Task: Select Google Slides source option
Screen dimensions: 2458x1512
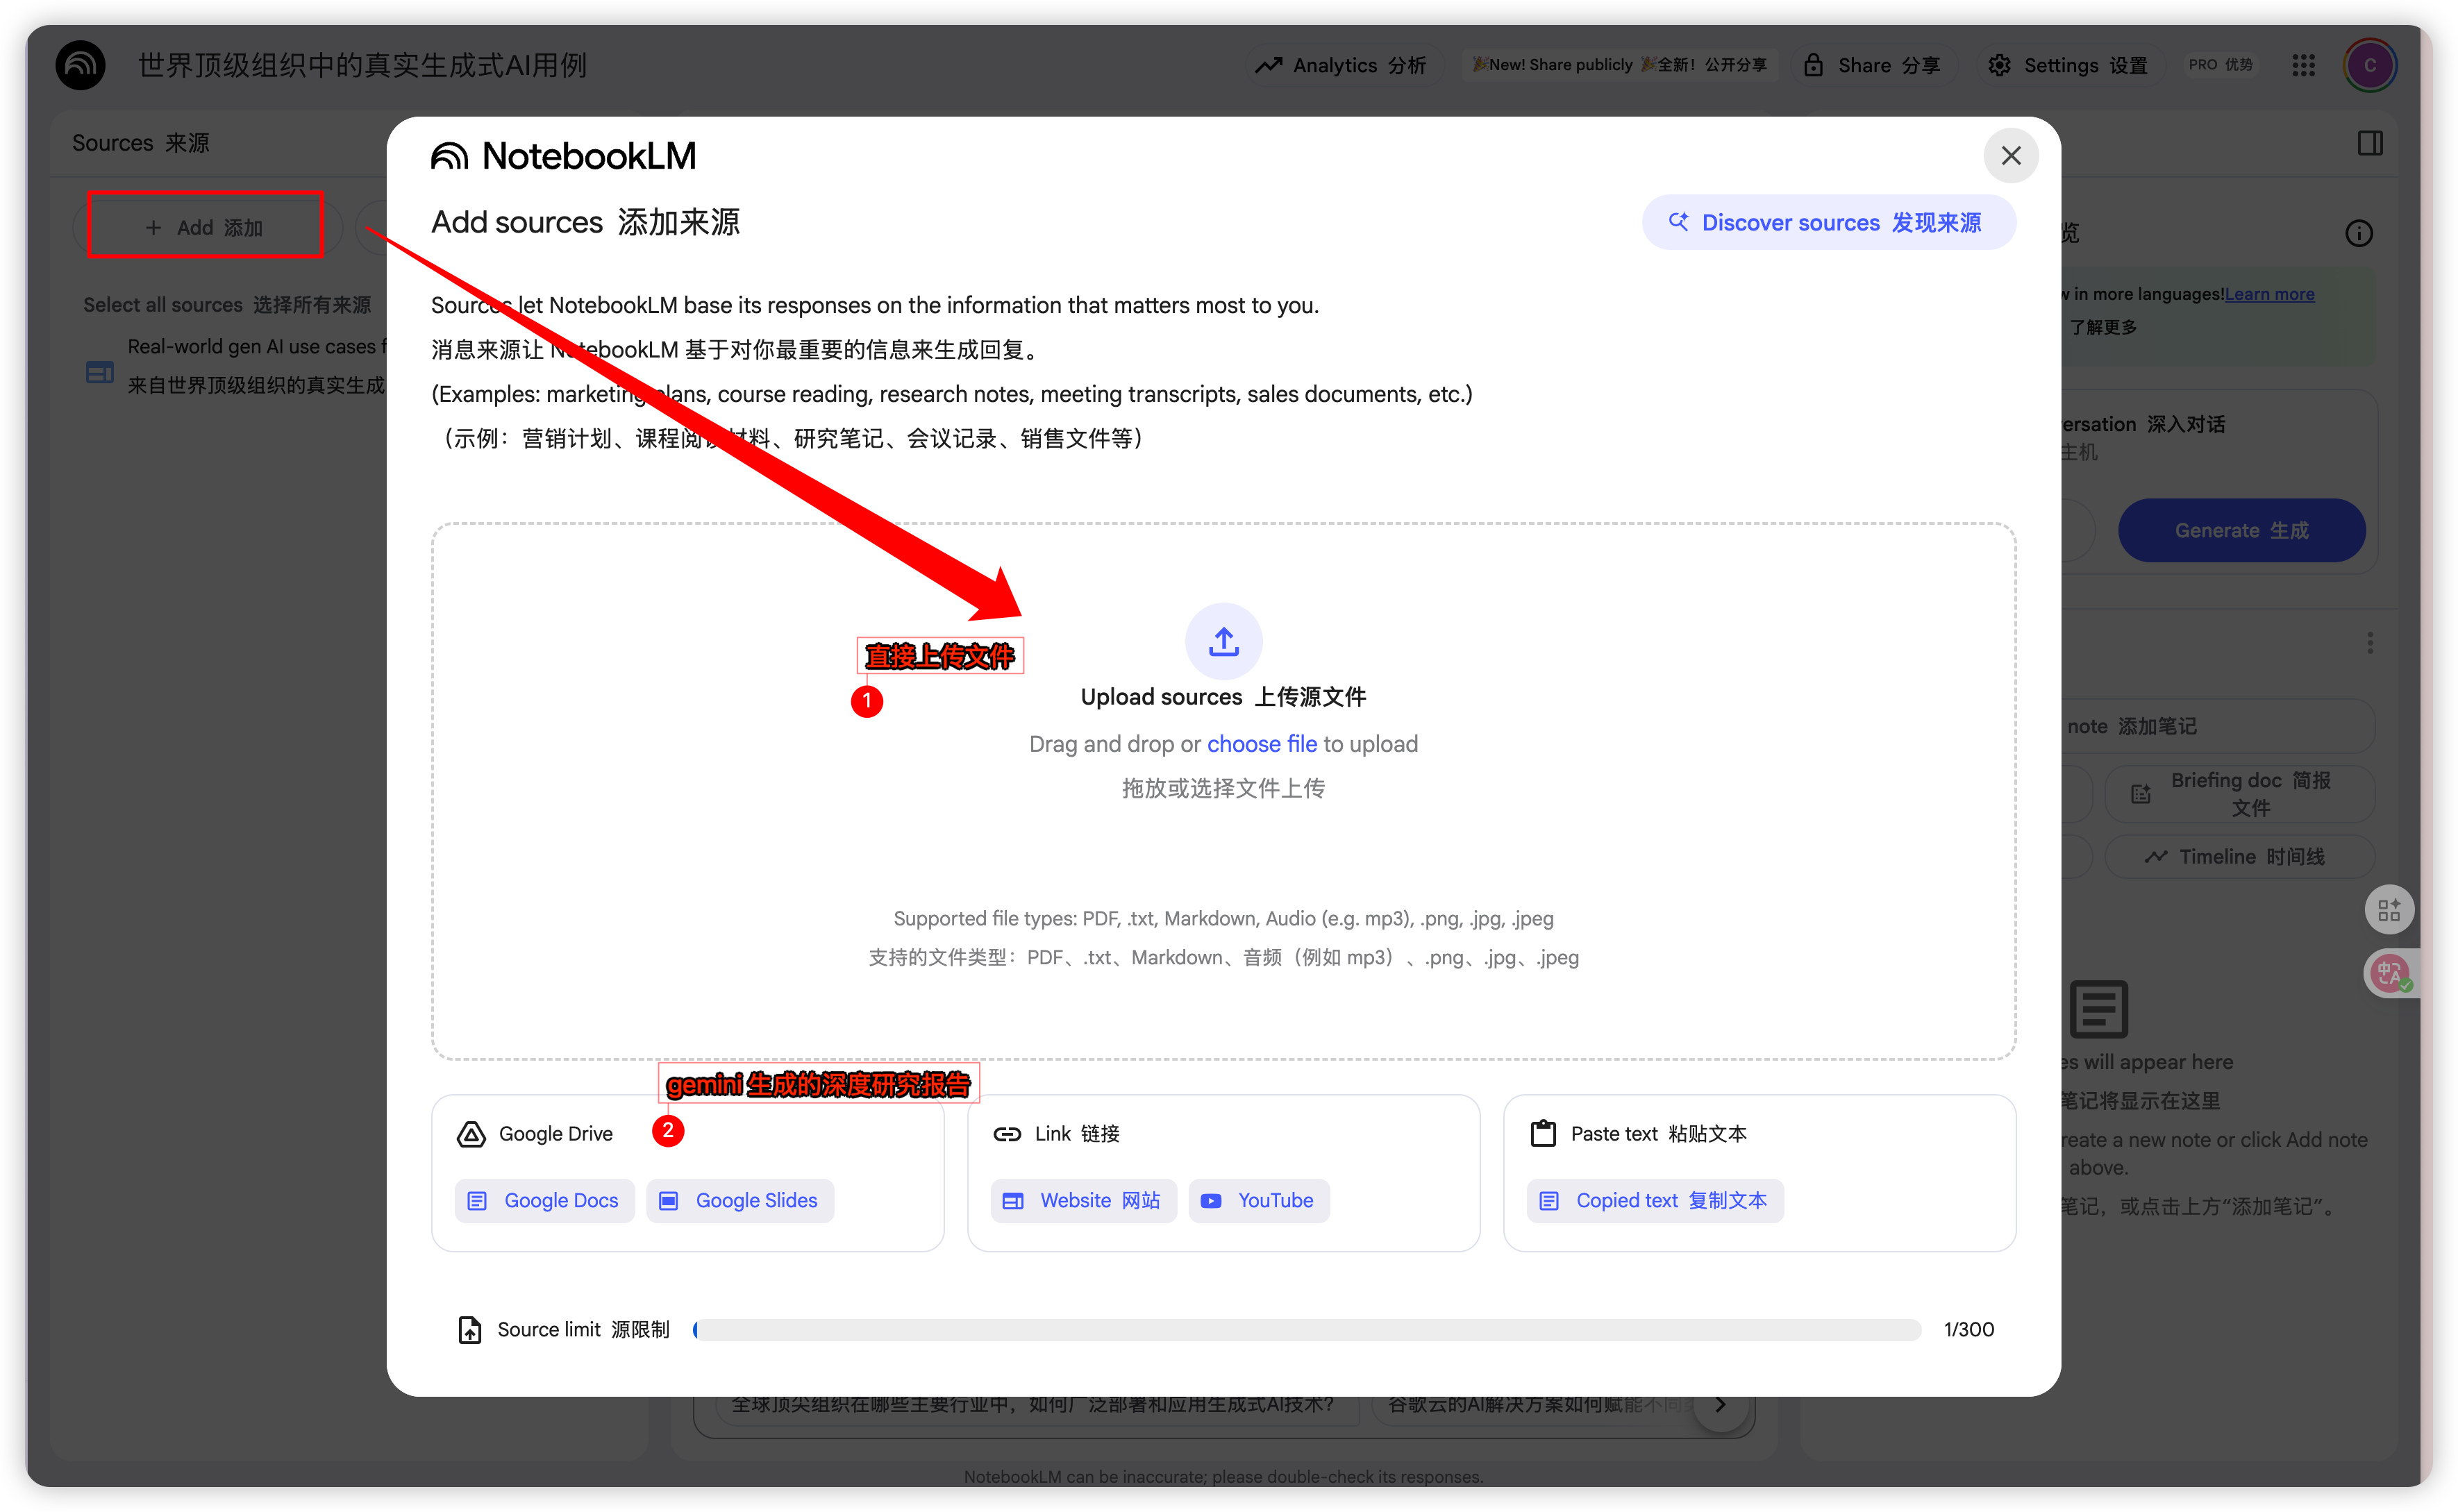Action: [x=740, y=1200]
